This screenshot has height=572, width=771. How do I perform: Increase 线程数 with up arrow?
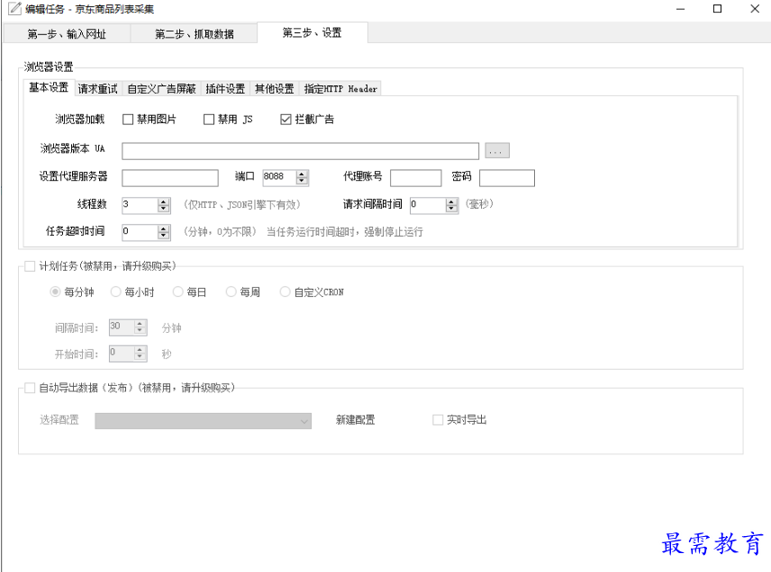pyautogui.click(x=164, y=201)
